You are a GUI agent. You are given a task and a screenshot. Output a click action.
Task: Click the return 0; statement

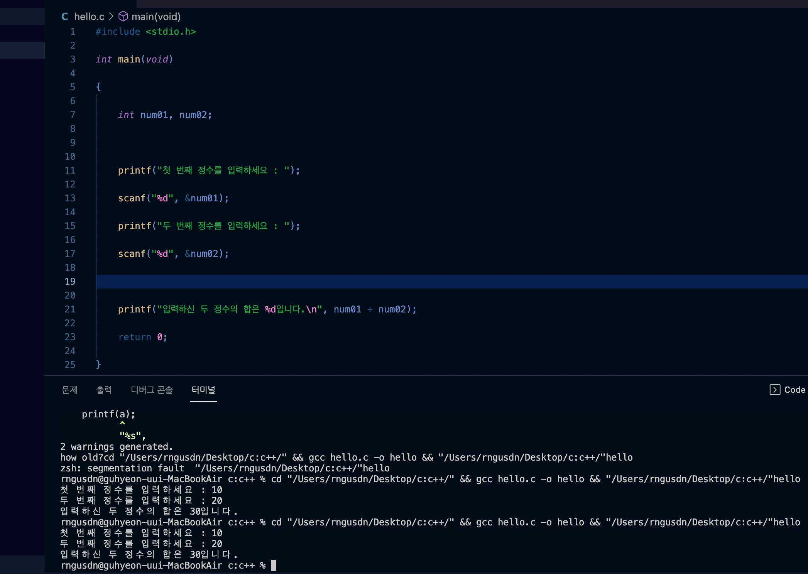click(x=142, y=337)
